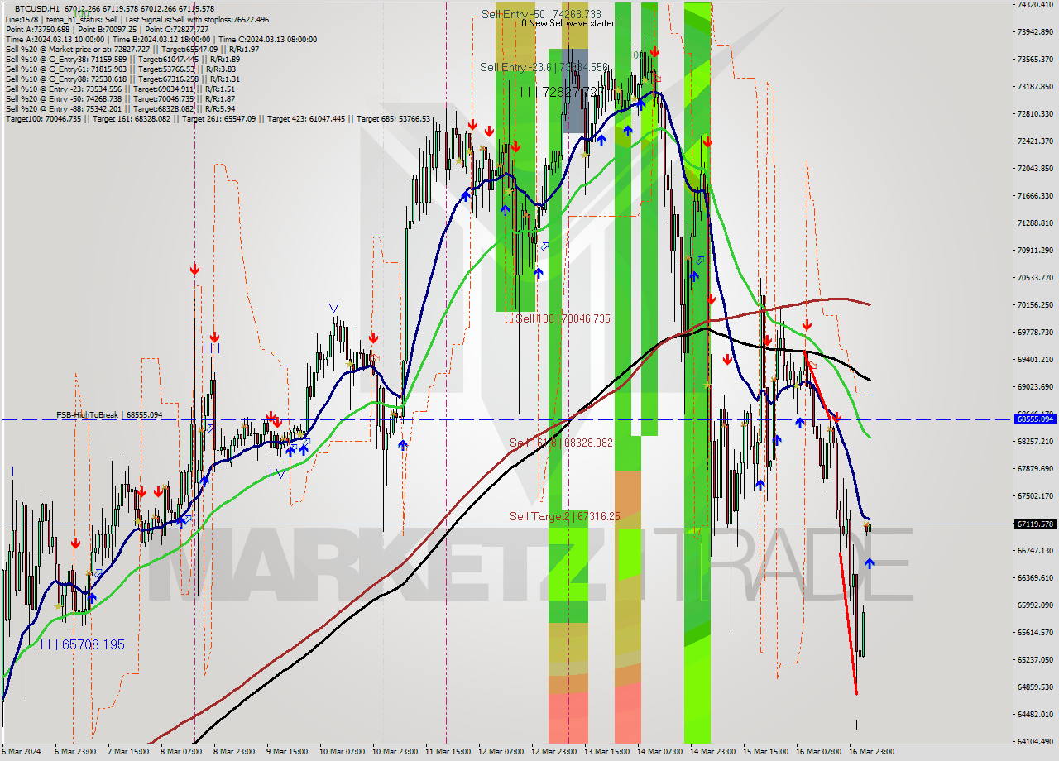This screenshot has height=761, width=1059.
Task: Click the 64104.490 price axis label
Action: coord(1034,741)
